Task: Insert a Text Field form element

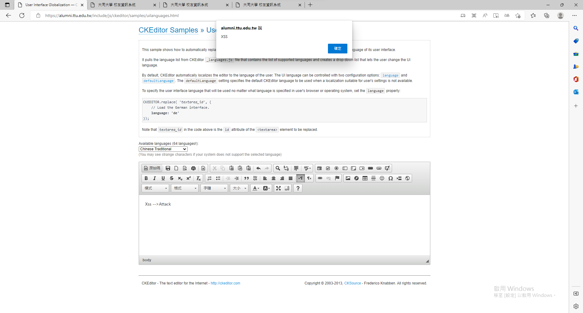Action: pos(345,168)
